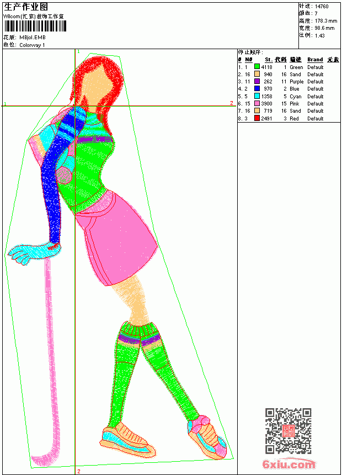Click the Colorway 1 label
Screen dimensions: 342x475
32,45
